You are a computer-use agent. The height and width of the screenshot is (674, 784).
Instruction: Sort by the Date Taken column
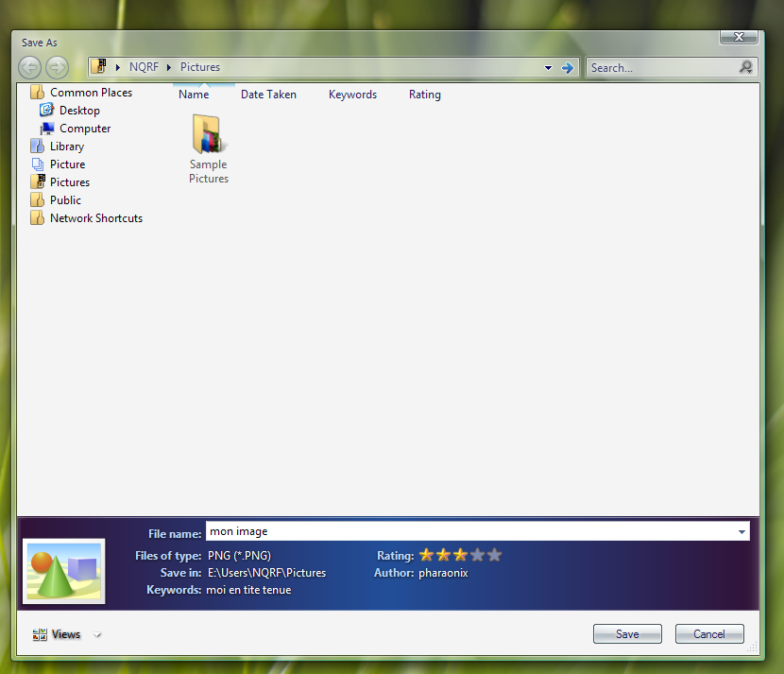tap(268, 95)
